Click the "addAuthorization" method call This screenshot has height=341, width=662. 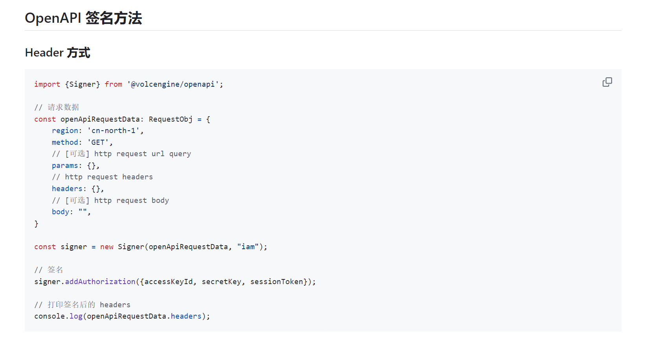tap(100, 282)
